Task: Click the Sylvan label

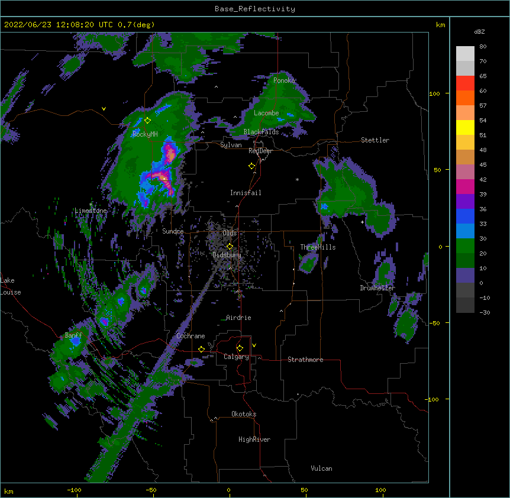Action: click(231, 145)
